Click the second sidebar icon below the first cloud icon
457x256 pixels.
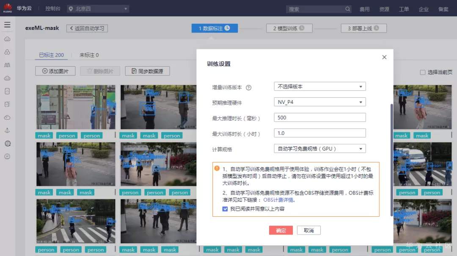(7, 52)
